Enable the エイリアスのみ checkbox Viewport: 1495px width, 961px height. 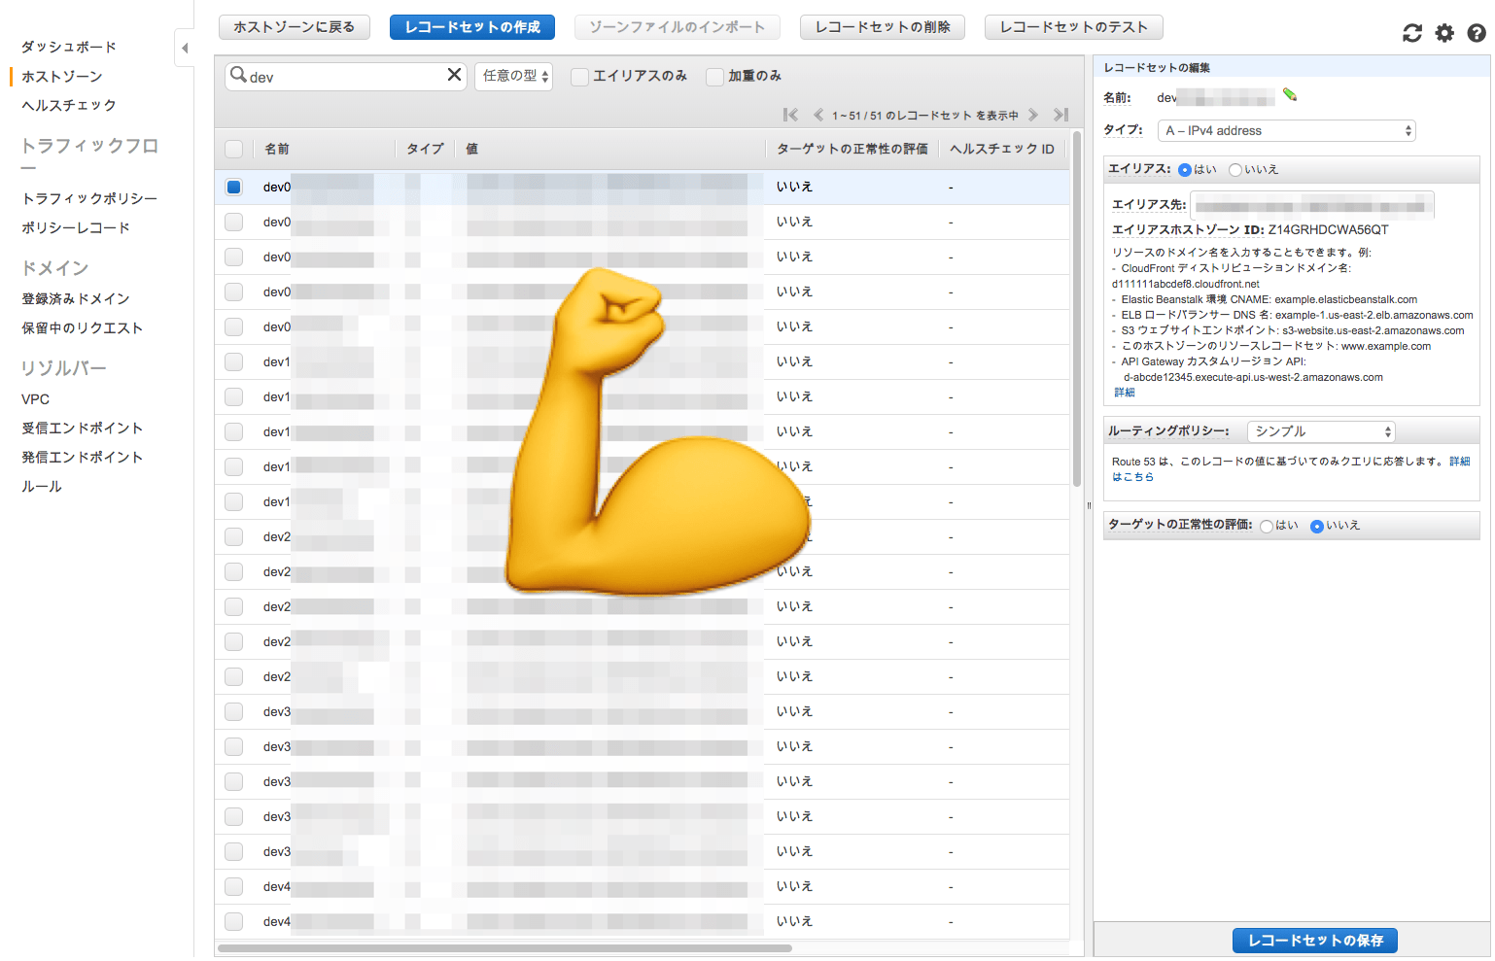click(x=579, y=77)
